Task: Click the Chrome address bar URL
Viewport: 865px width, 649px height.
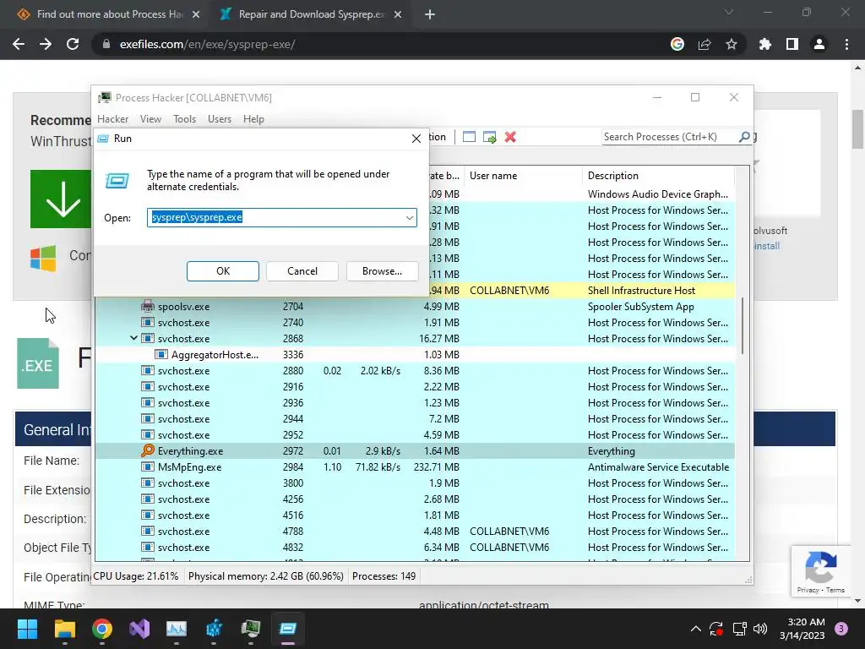Action: point(208,44)
